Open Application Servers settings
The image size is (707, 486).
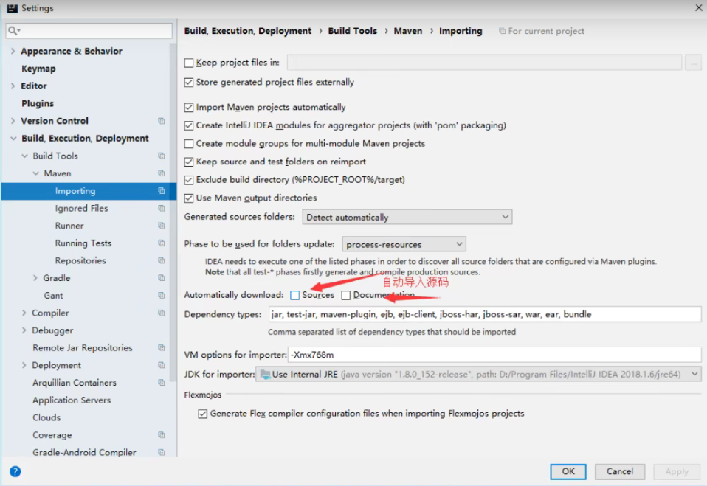[72, 400]
